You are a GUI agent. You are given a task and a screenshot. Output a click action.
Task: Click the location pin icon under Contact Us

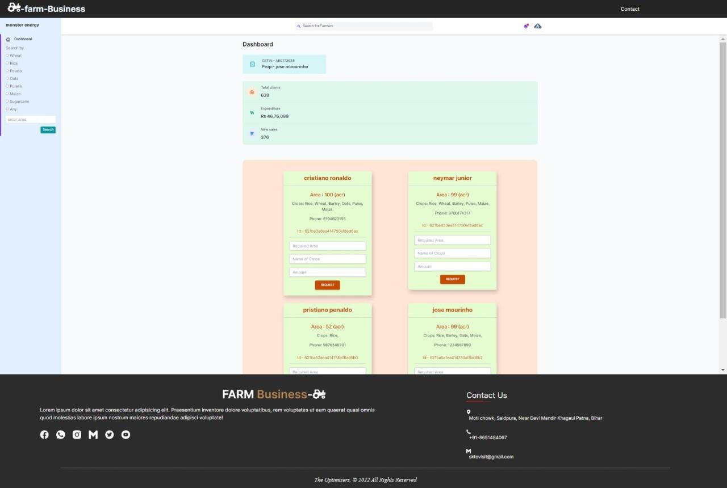[x=469, y=412]
